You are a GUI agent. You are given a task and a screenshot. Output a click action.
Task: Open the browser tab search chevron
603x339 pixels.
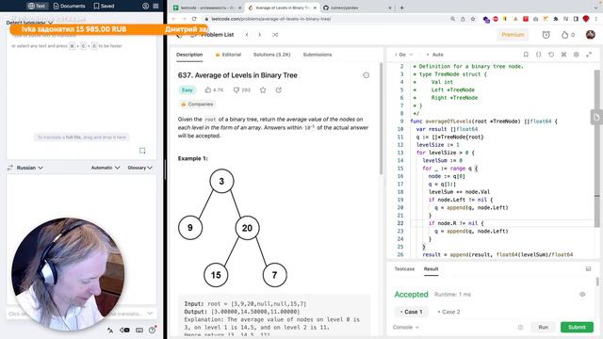pos(596,8)
